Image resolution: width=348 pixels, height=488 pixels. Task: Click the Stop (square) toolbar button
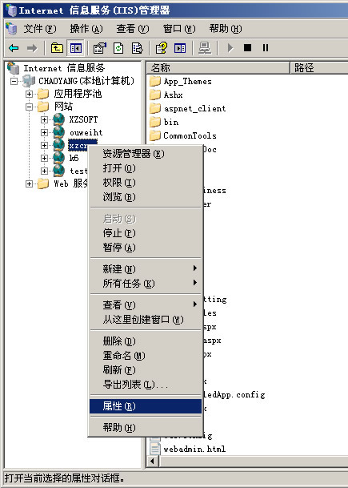click(248, 48)
